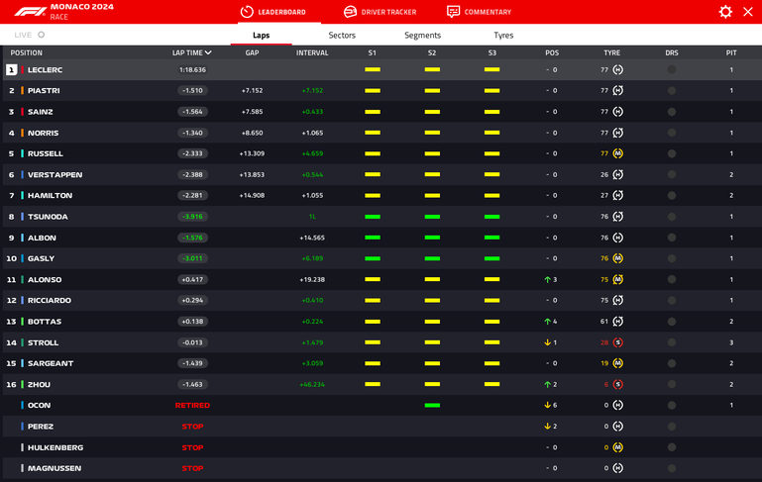Click Tsunoda's 1L interval value
The height and width of the screenshot is (482, 762).
(x=312, y=217)
